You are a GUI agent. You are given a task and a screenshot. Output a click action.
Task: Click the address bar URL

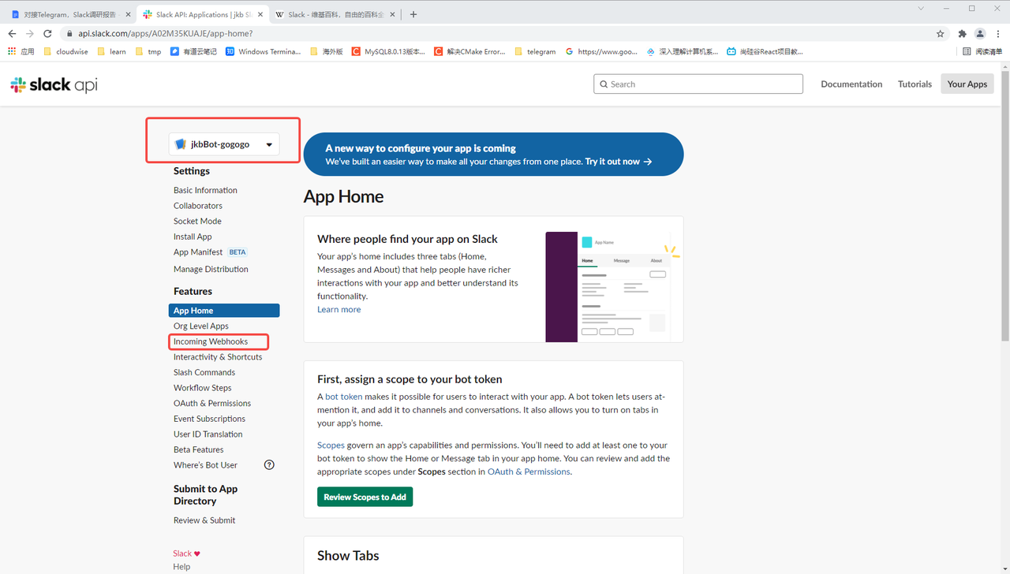[x=166, y=34]
